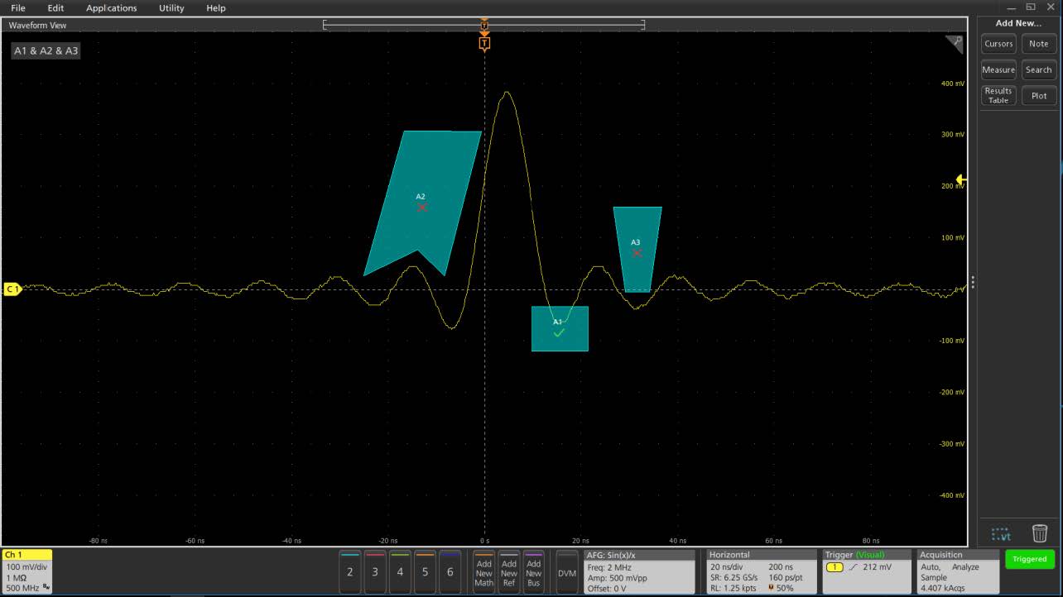This screenshot has height=597, width=1063.
Task: Open the Trigger settings badge
Action: pos(866,571)
